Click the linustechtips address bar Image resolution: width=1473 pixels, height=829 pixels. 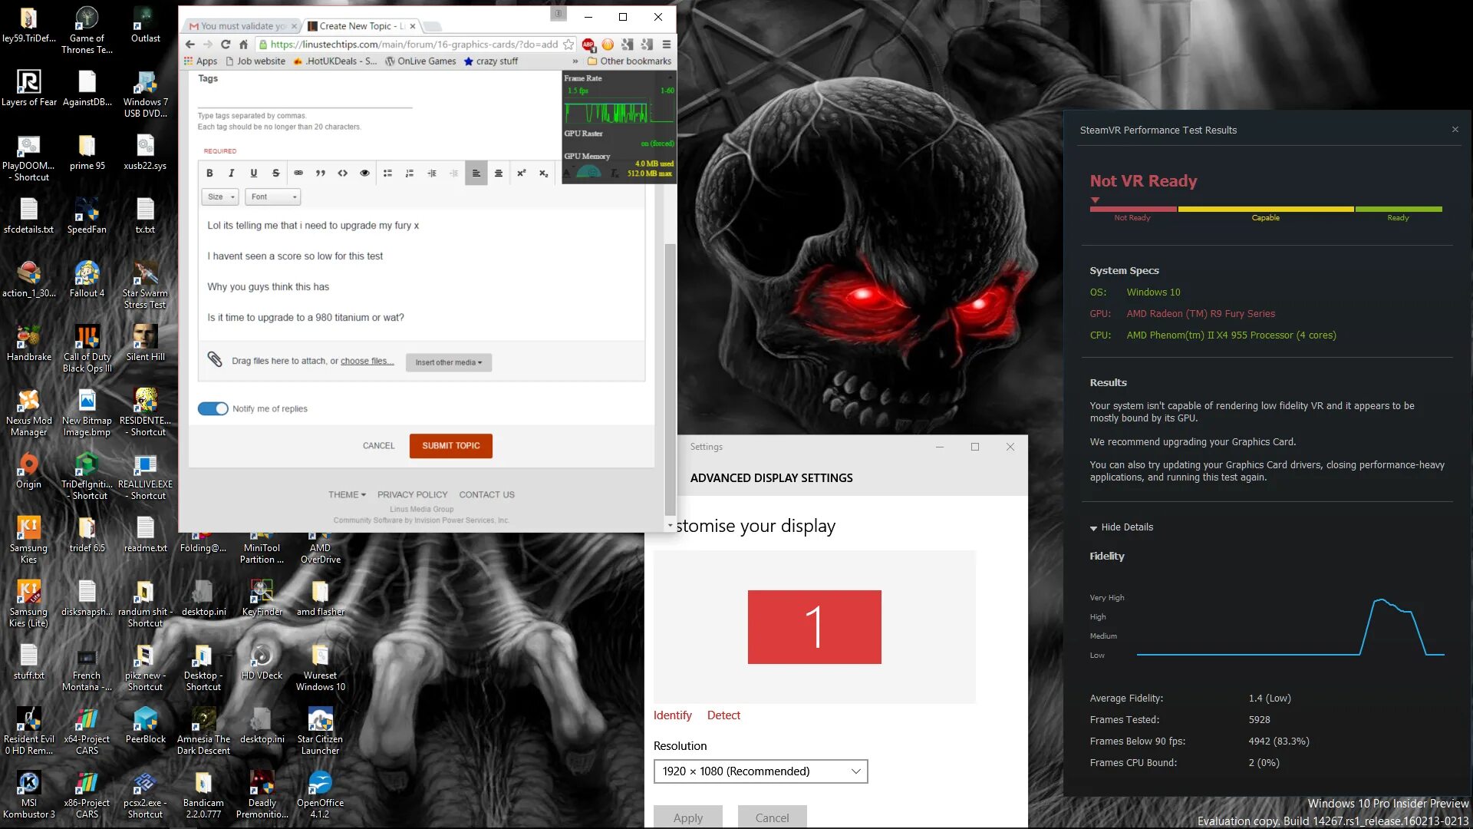click(x=414, y=45)
